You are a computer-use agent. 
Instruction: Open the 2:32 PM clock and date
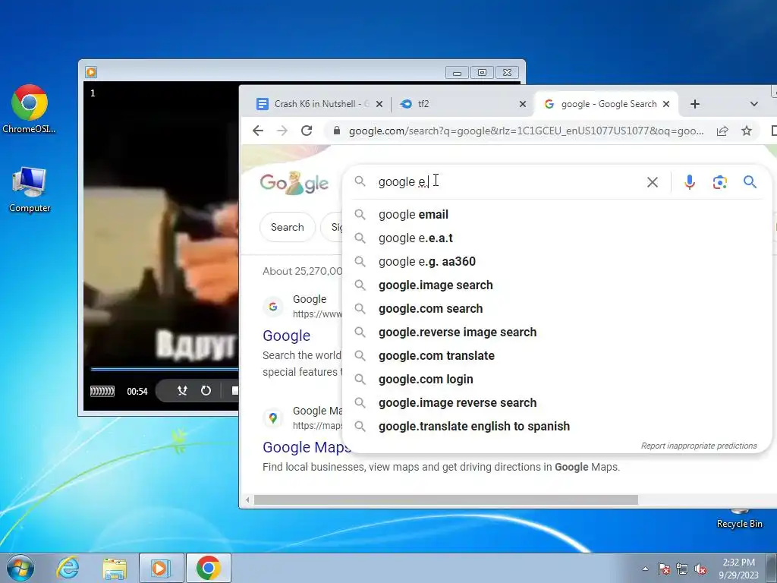(738, 568)
